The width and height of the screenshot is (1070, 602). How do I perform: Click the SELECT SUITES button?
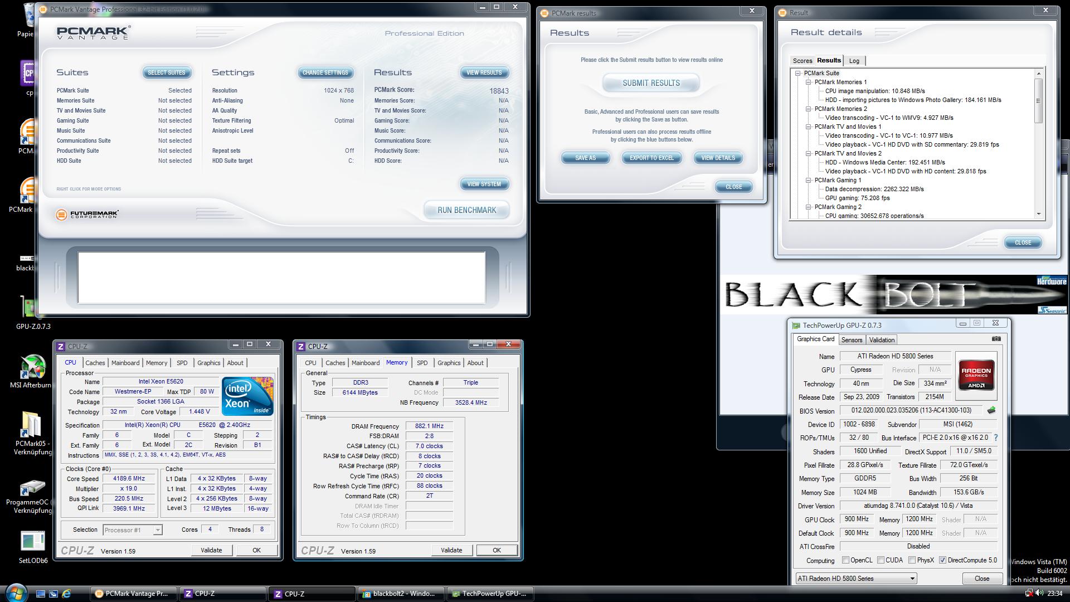point(166,72)
